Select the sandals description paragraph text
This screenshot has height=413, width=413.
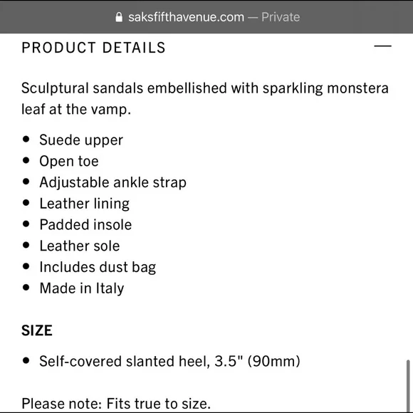(x=205, y=98)
